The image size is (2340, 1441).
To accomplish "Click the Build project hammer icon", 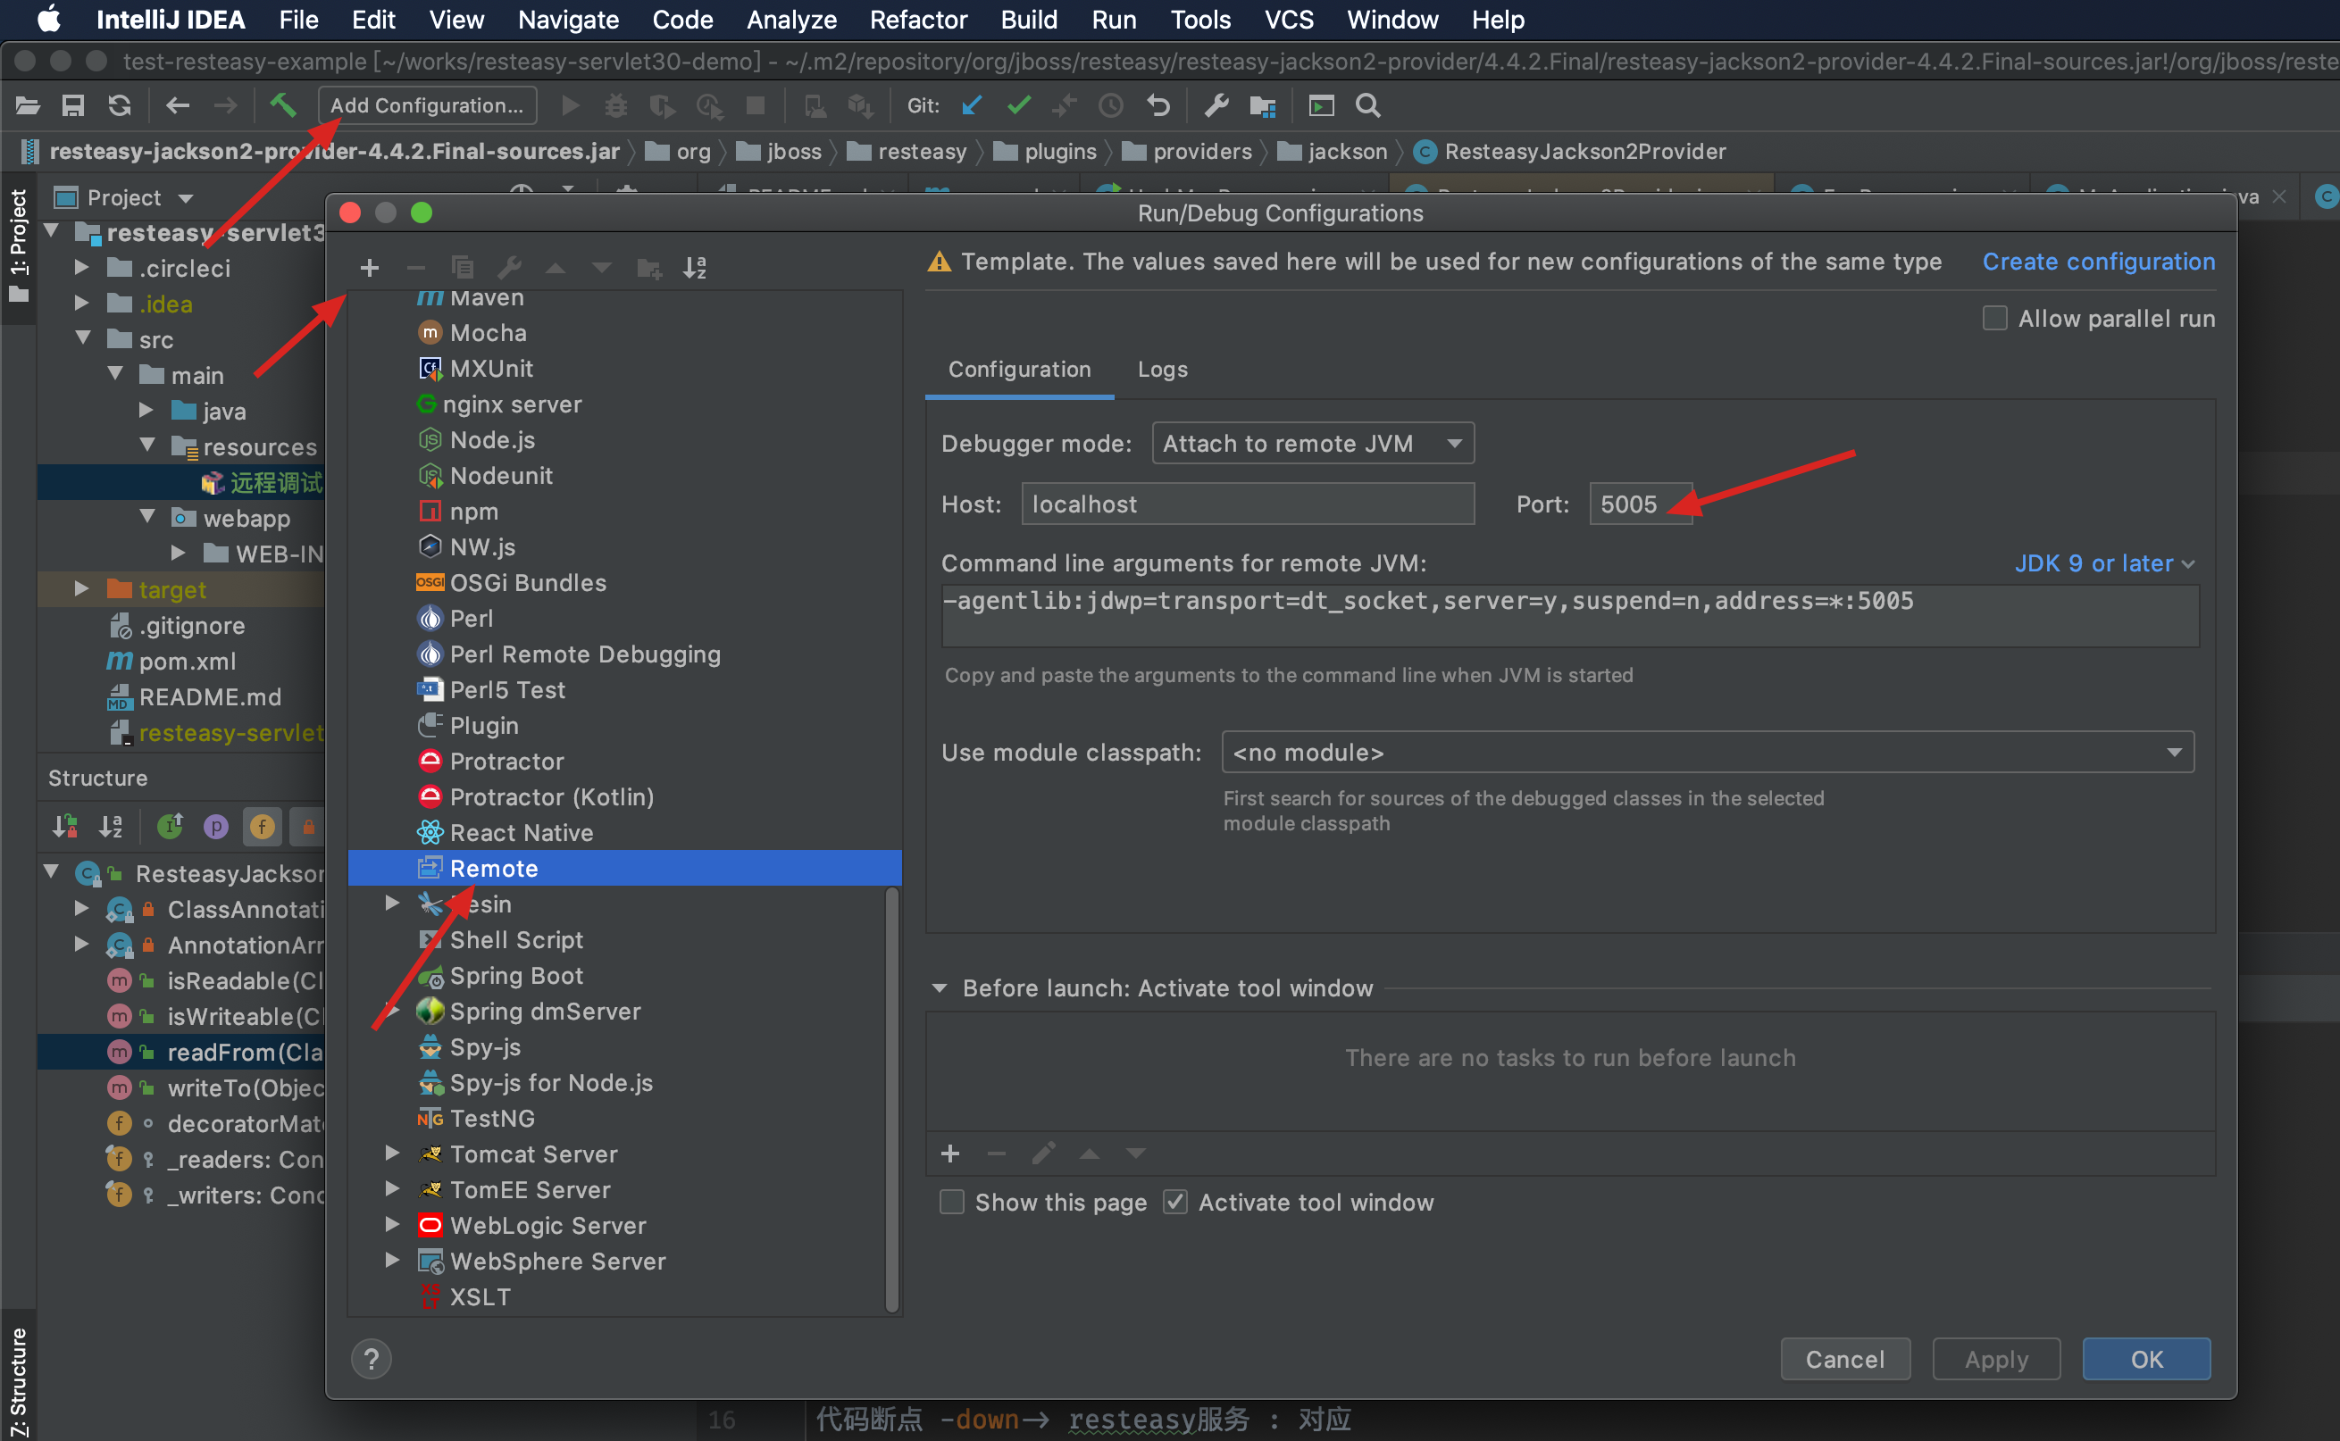I will point(282,104).
